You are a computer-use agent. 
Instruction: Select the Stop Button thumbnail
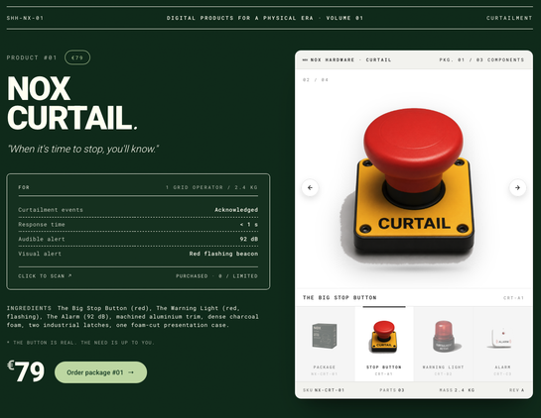(384, 344)
